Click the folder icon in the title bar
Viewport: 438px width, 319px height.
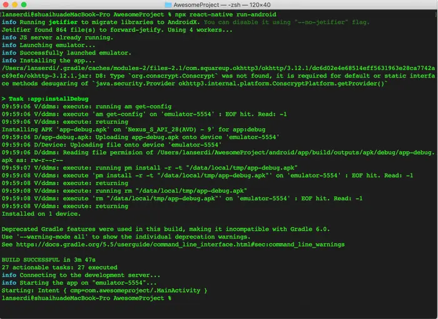tap(168, 5)
